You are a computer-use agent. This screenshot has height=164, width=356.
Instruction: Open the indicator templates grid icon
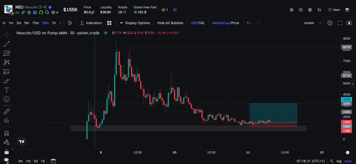click(109, 23)
